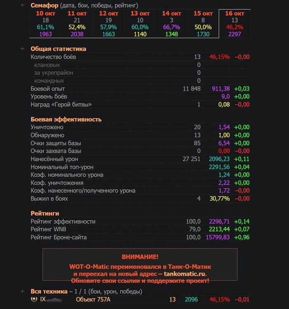
Task: Click the Рейтинг эффективности label
Action: tap(63, 221)
